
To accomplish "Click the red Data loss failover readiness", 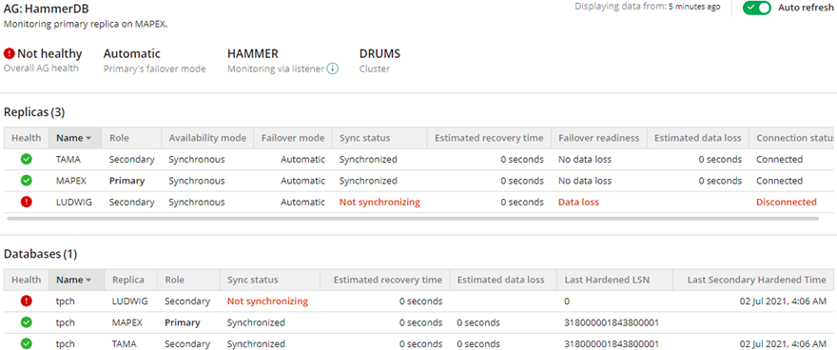I will (578, 202).
